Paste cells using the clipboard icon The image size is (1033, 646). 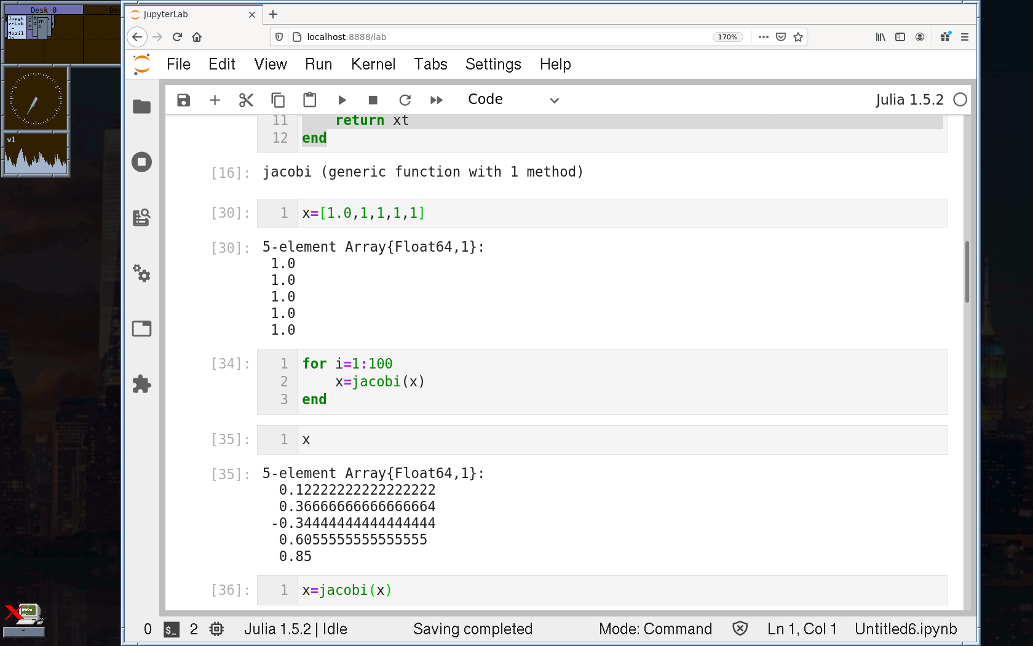tap(310, 100)
